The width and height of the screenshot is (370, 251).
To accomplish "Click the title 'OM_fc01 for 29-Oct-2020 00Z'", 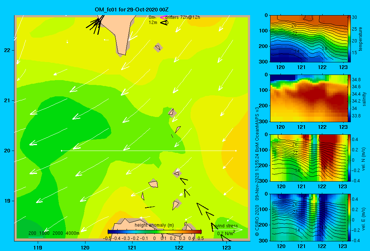I will point(131,10).
